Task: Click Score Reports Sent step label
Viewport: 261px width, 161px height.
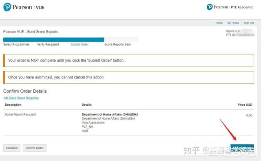Action: point(117,44)
